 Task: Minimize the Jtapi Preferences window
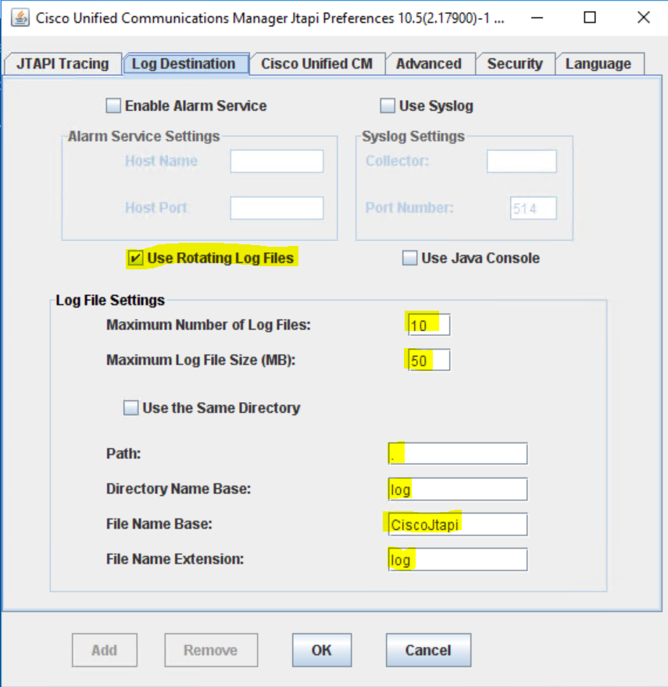tap(537, 18)
